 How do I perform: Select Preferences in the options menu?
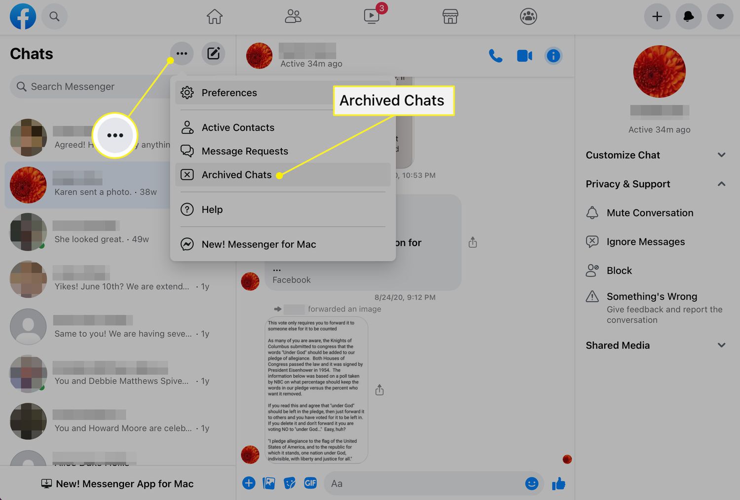(x=283, y=93)
